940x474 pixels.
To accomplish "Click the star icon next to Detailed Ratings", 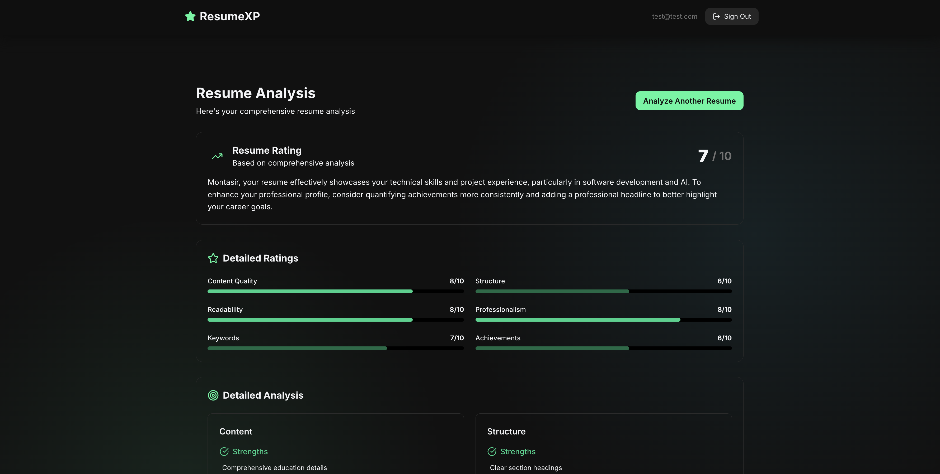I will tap(213, 258).
